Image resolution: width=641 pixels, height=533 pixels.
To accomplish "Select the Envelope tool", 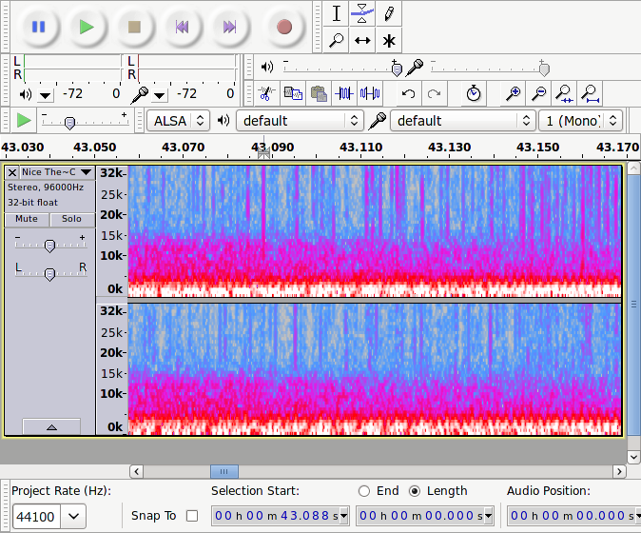I will tap(362, 13).
